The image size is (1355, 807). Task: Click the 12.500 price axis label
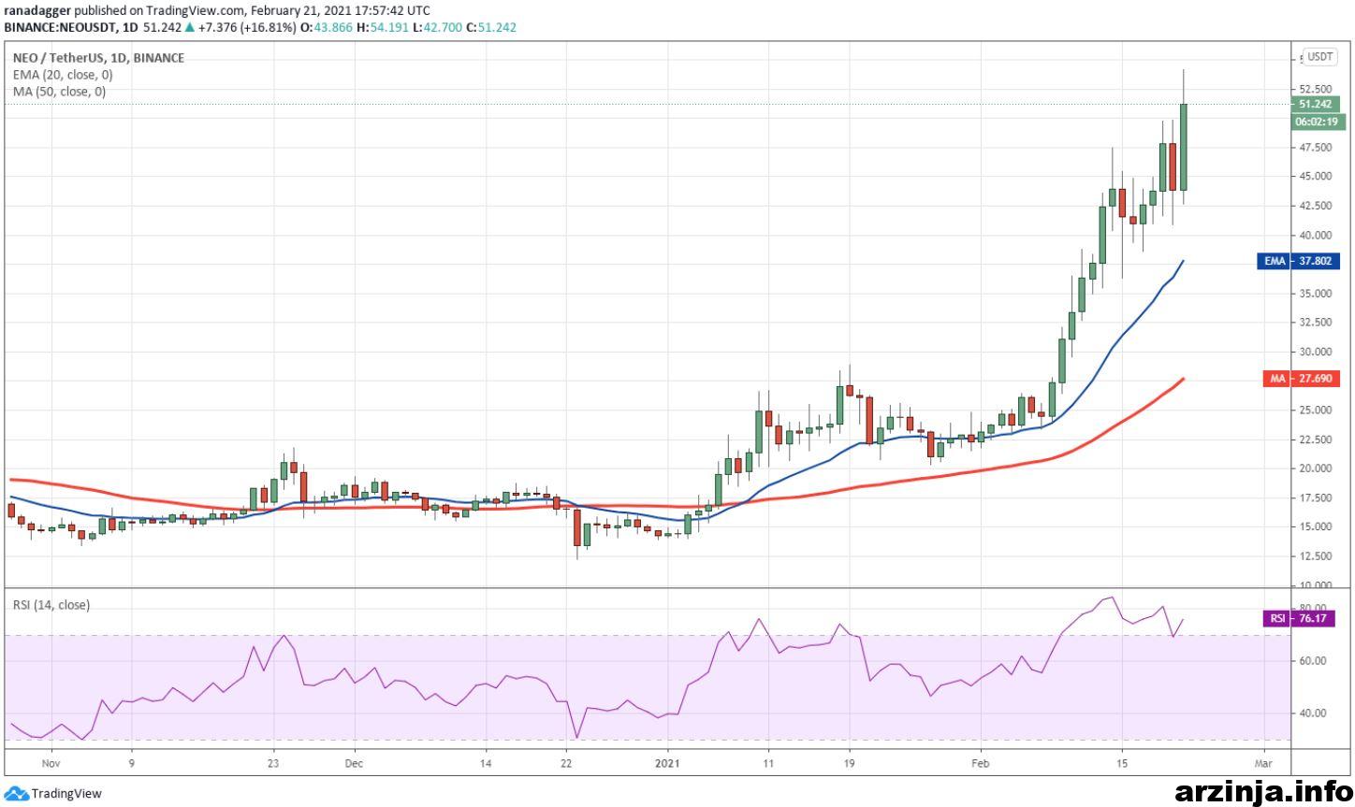tap(1316, 556)
